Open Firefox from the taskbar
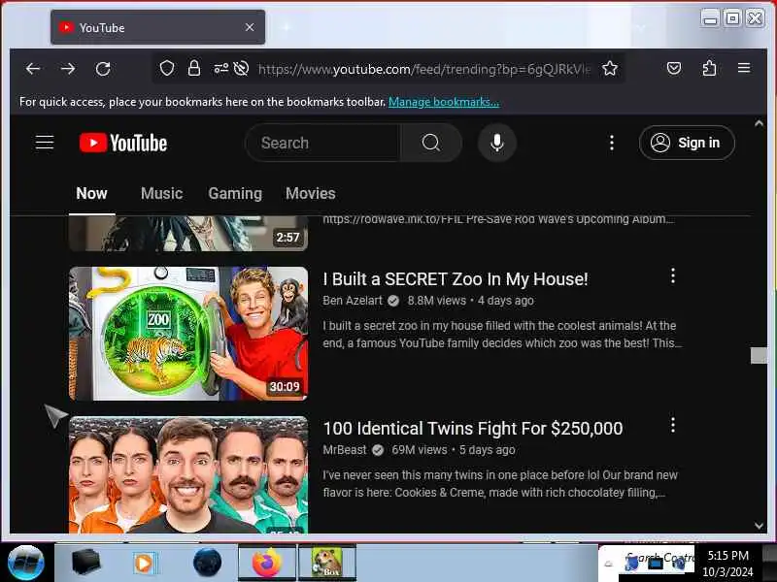Viewport: 777px width, 582px height. [x=267, y=563]
